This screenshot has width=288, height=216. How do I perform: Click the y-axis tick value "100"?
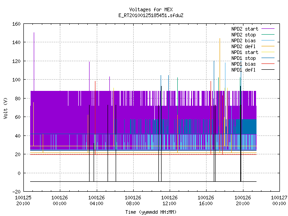pos(16,80)
